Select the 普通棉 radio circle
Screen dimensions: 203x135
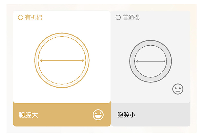(x=118, y=18)
